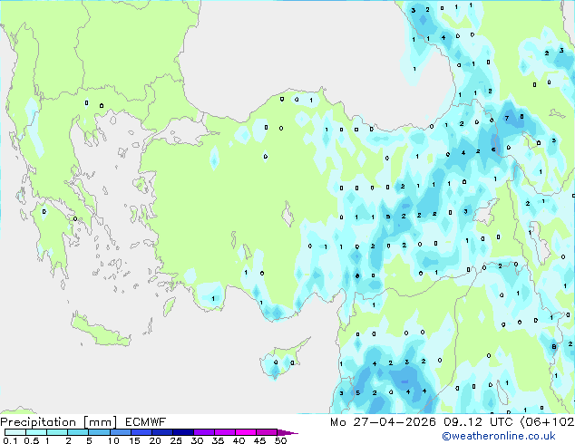575x444 pixels.
Task: Select legend swatch between 20 and 25
Action: click(x=161, y=432)
